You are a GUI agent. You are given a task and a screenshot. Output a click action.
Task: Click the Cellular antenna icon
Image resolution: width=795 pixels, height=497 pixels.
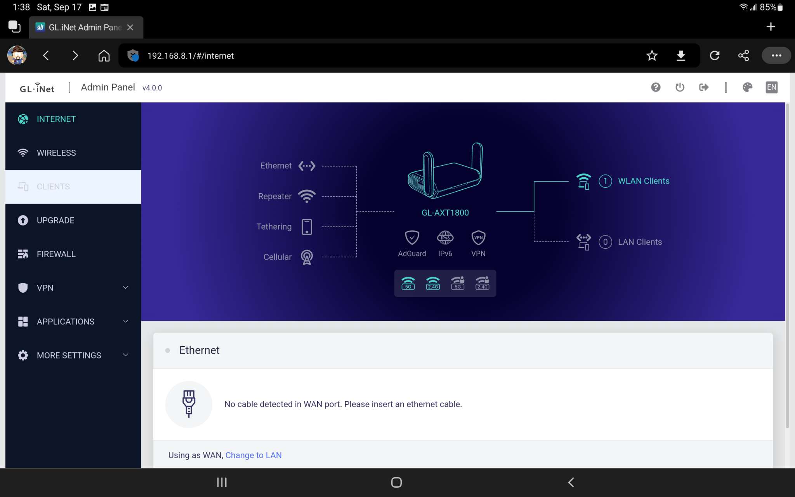307,257
